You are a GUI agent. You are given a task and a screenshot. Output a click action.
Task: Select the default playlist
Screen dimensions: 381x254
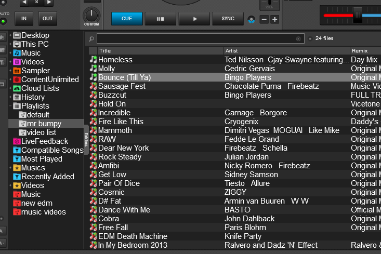tap(38, 115)
